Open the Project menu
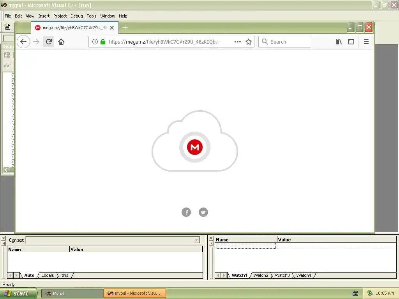 point(60,16)
